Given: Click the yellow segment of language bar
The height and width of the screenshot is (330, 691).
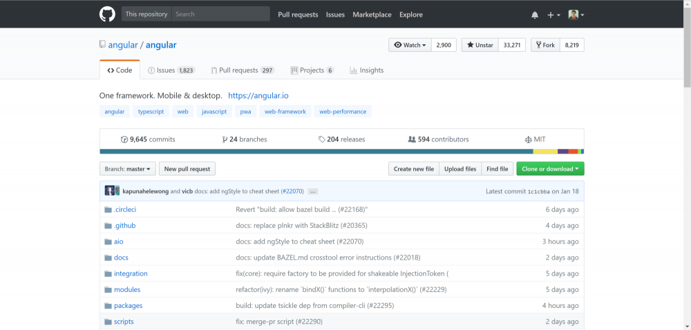Looking at the screenshot, I should [546, 151].
